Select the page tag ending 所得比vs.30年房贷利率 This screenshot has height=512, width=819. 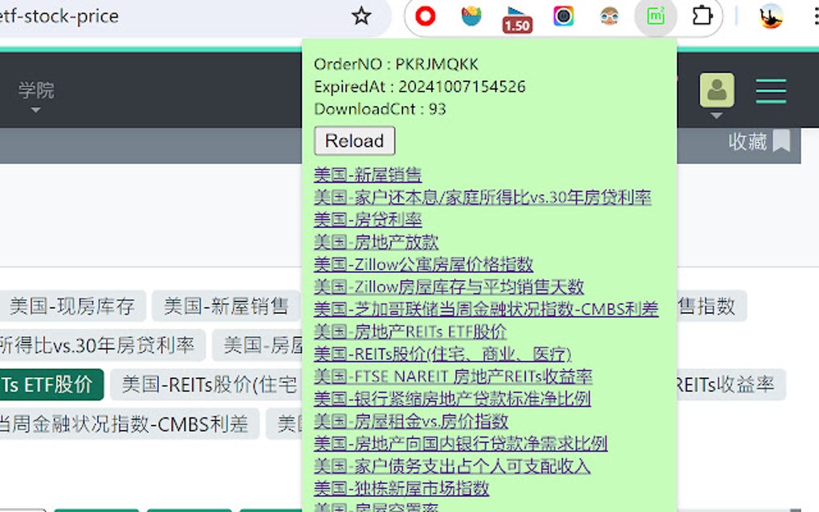coord(102,345)
